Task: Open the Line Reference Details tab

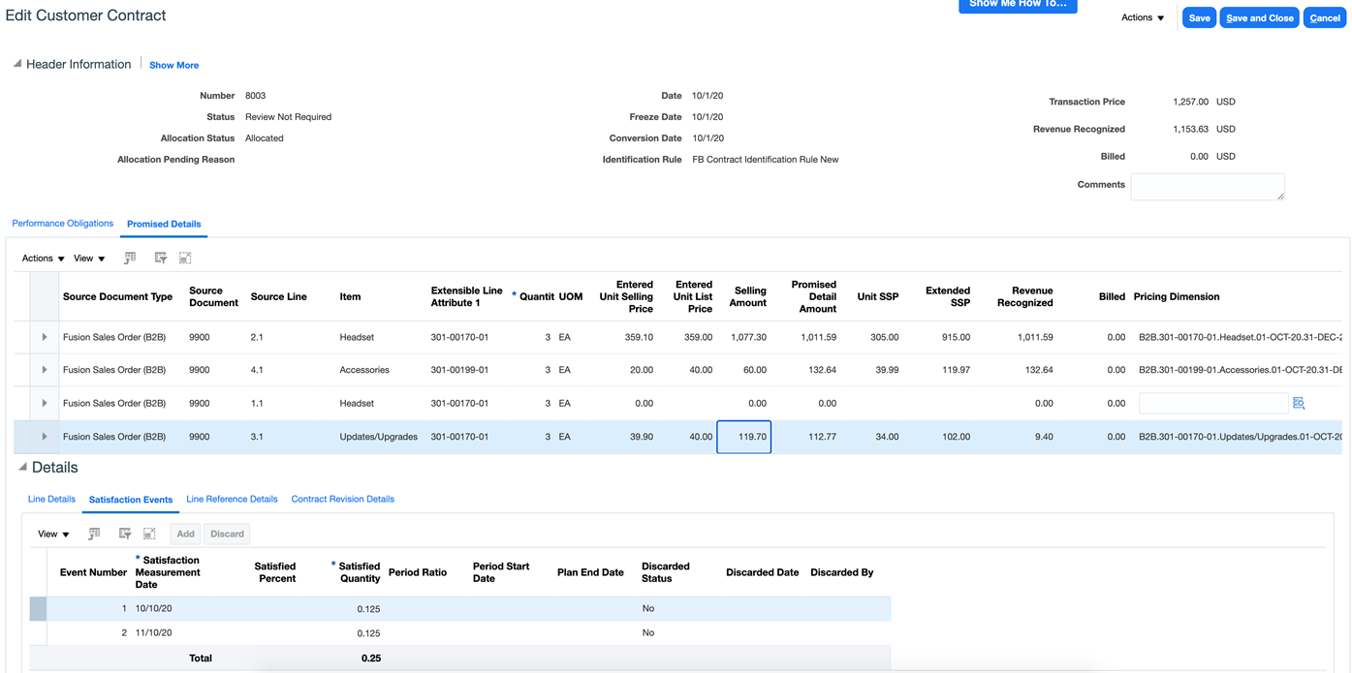Action: [232, 500]
